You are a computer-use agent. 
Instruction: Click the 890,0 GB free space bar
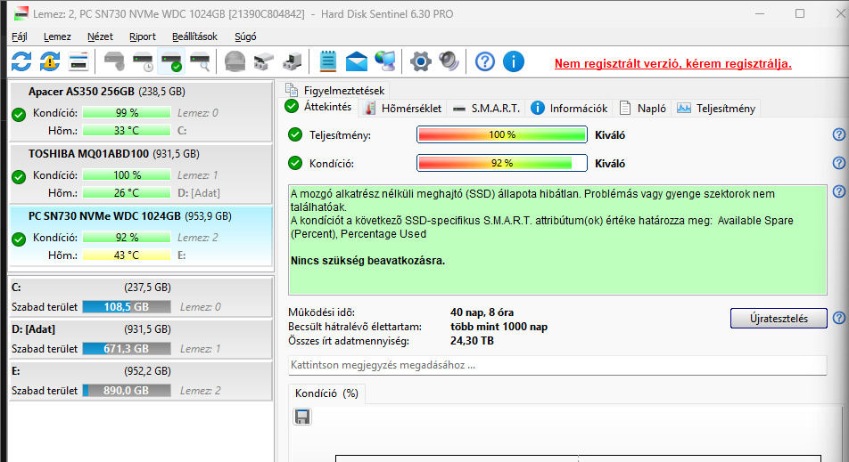(x=127, y=390)
